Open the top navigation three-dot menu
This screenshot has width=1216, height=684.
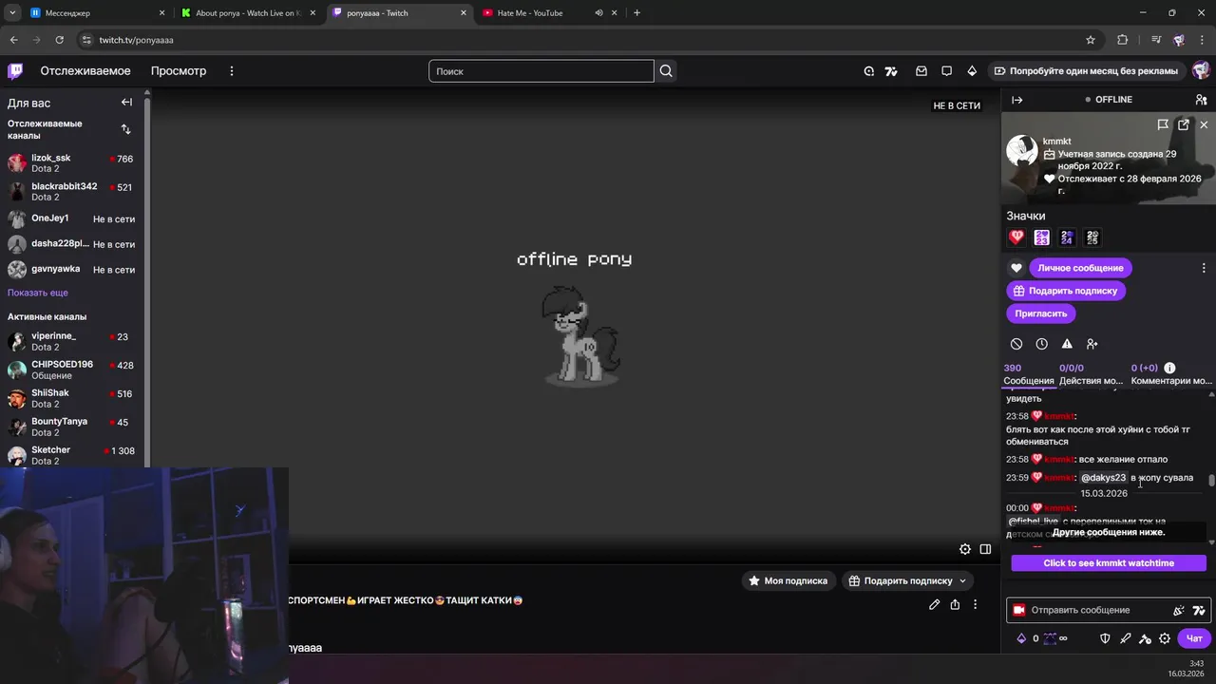pyautogui.click(x=231, y=70)
